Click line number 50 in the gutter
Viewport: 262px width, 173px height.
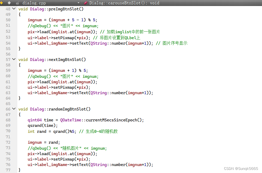pyautogui.click(x=8, y=20)
